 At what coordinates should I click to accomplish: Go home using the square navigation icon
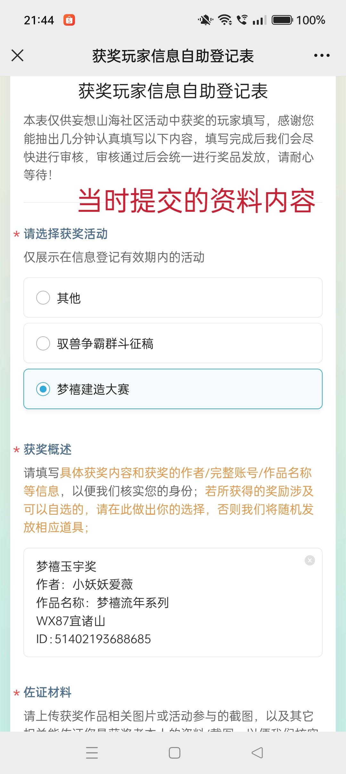pos(175,752)
